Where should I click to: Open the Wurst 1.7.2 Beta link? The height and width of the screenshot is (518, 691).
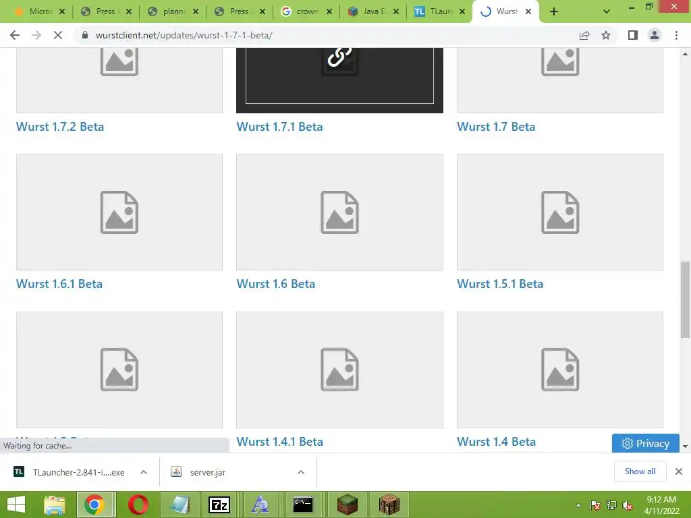click(60, 127)
